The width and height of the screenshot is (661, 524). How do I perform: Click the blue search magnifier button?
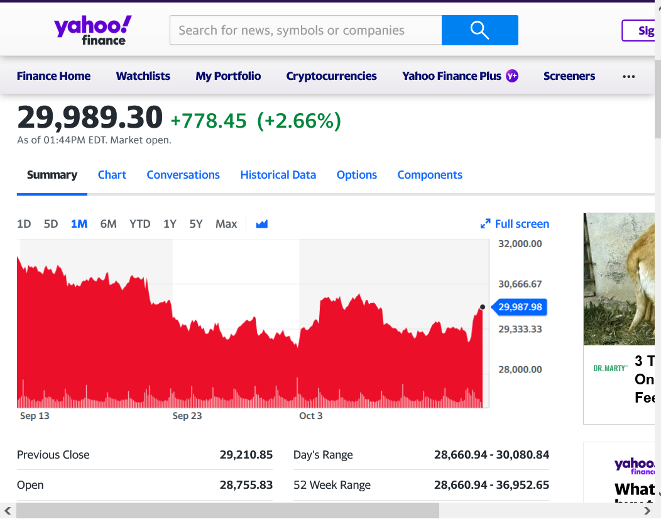(x=480, y=30)
